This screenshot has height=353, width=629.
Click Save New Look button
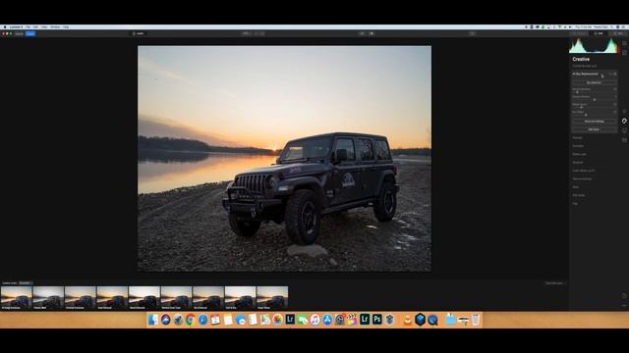[x=554, y=283]
